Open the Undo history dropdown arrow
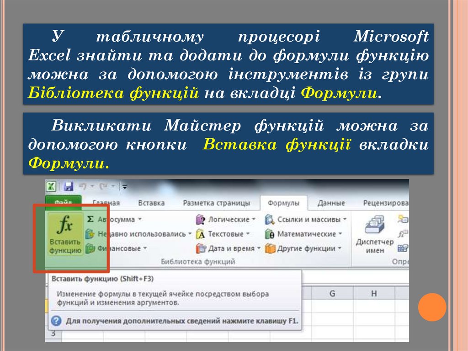 (x=92, y=186)
